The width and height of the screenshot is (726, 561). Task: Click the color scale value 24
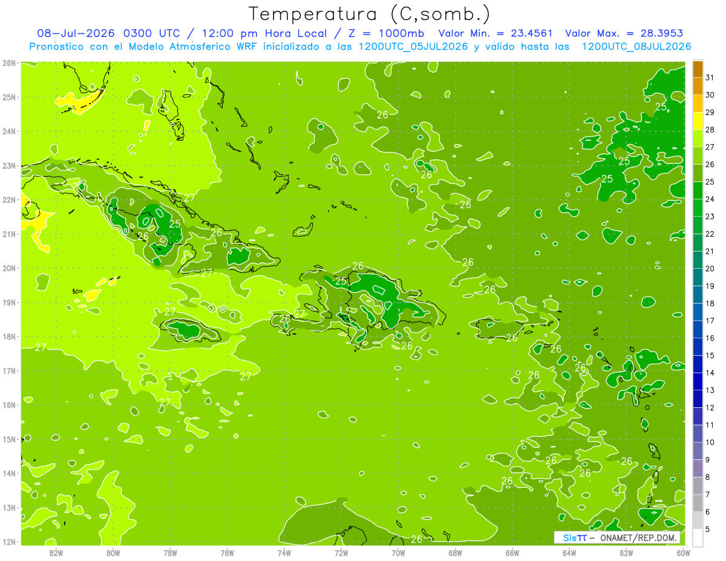click(711, 199)
